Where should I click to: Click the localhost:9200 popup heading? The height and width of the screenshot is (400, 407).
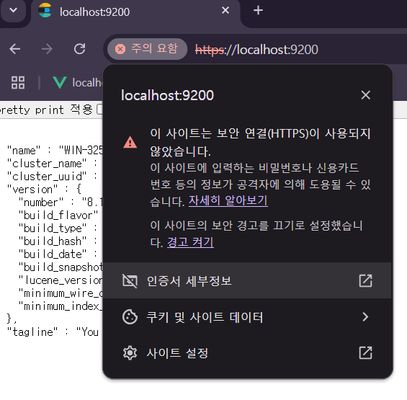click(x=167, y=95)
